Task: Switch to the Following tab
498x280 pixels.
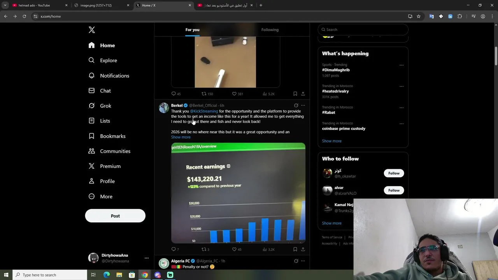Action: click(270, 30)
